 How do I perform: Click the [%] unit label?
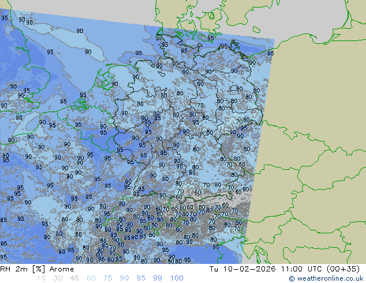pos(40,269)
